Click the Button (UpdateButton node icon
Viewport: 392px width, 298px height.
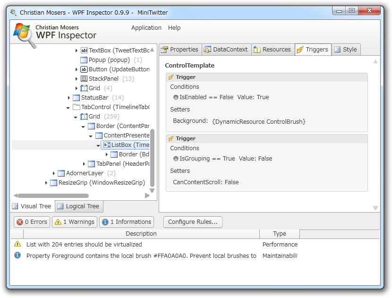coord(84,69)
